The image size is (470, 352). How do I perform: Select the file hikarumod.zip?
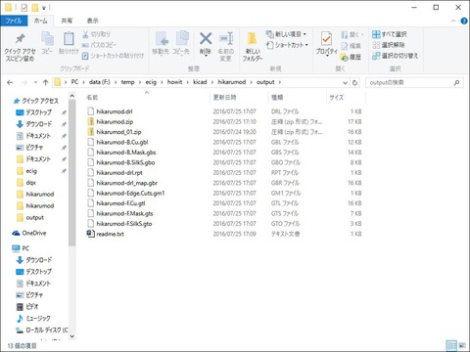115,121
